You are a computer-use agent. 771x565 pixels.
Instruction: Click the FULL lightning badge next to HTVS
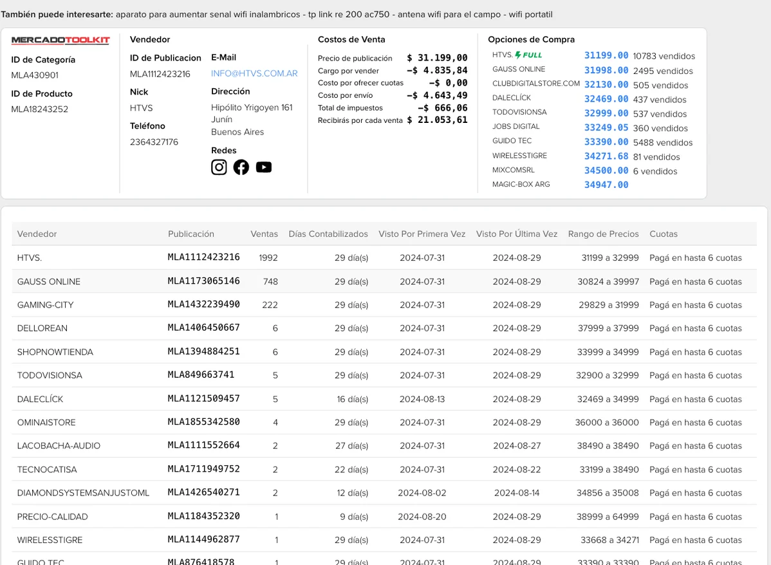[x=528, y=55]
